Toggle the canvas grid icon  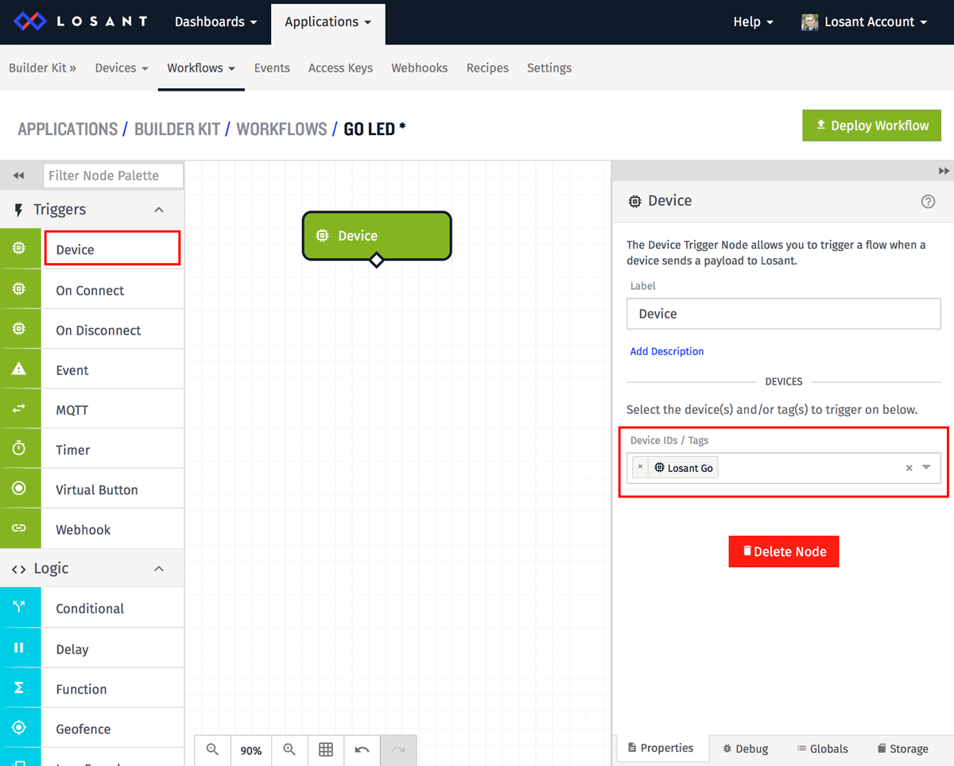326,750
